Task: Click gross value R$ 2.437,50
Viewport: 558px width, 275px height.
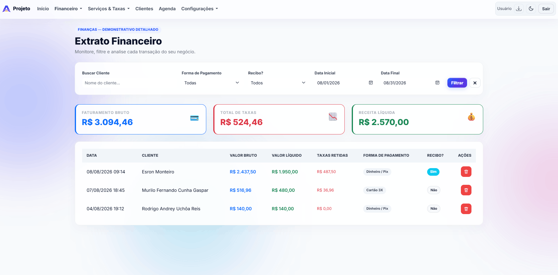Action: [x=243, y=172]
